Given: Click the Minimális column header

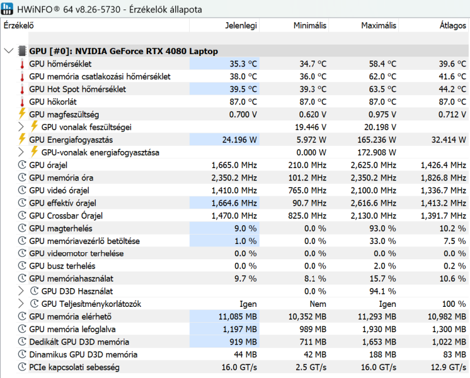Looking at the screenshot, I should click(x=294, y=25).
